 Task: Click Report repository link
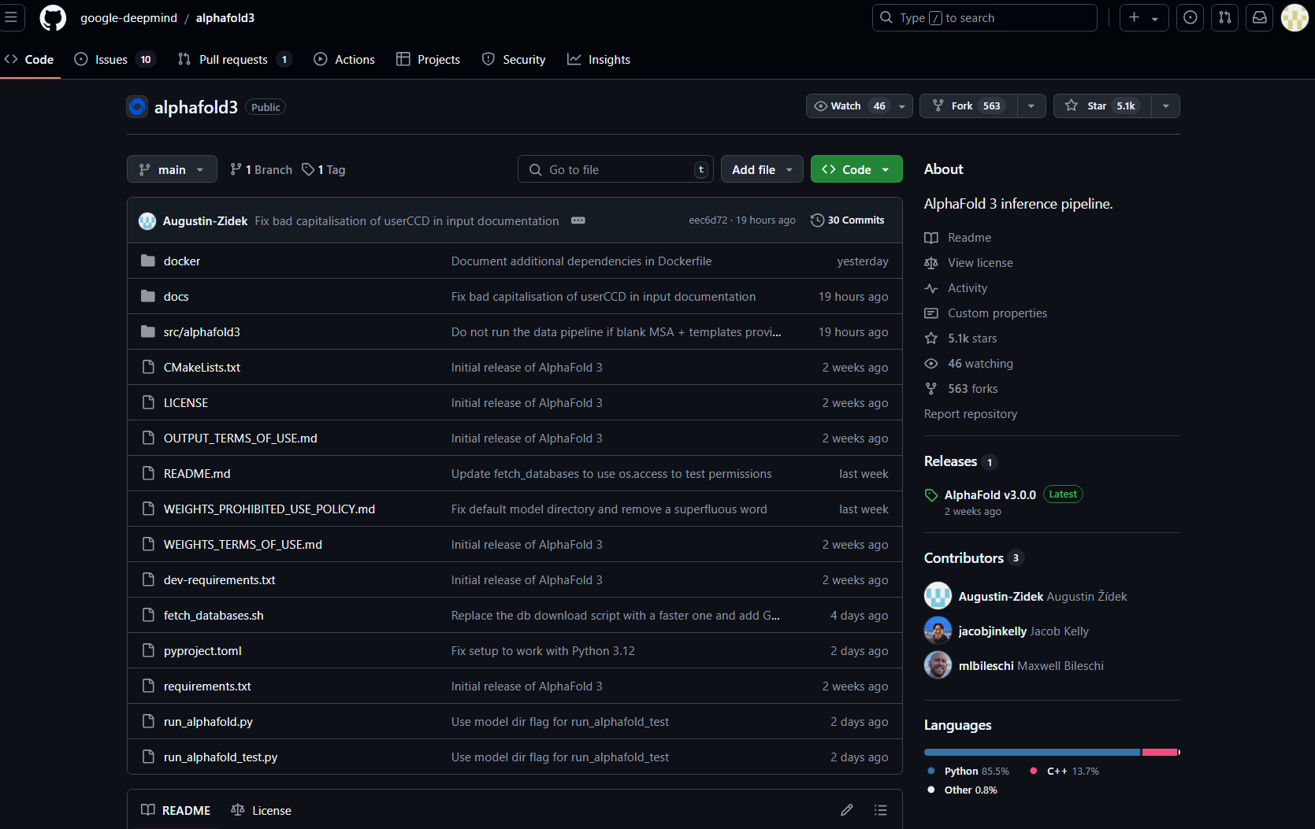971,414
